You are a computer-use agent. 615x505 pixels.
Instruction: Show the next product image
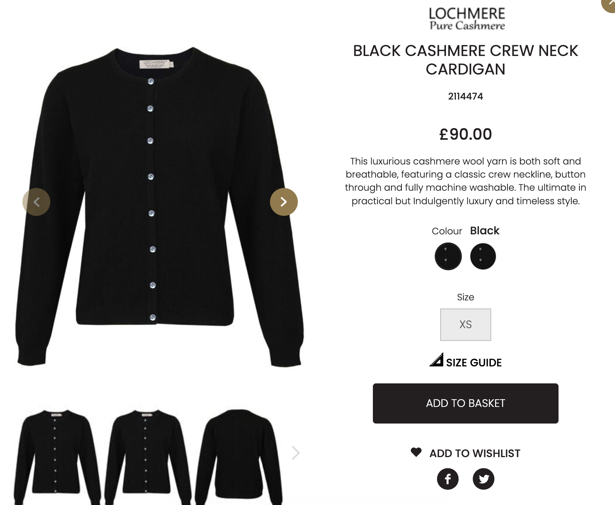click(x=284, y=202)
